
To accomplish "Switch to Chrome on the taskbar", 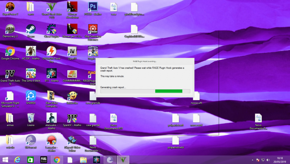I will click(x=57, y=160).
